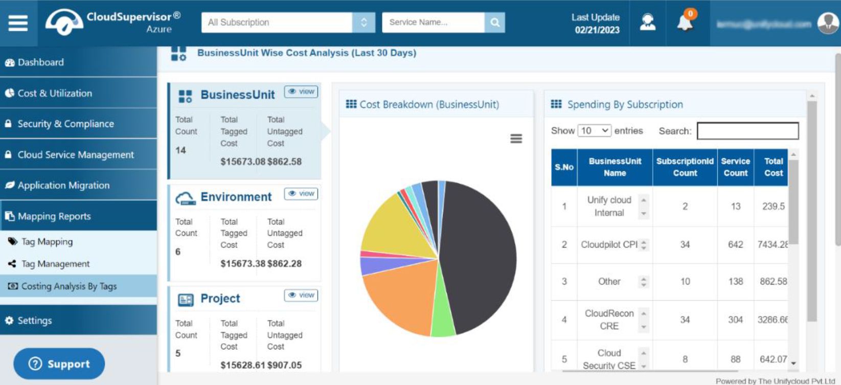Sort by Service Count column
This screenshot has height=385, width=841.
coord(736,167)
